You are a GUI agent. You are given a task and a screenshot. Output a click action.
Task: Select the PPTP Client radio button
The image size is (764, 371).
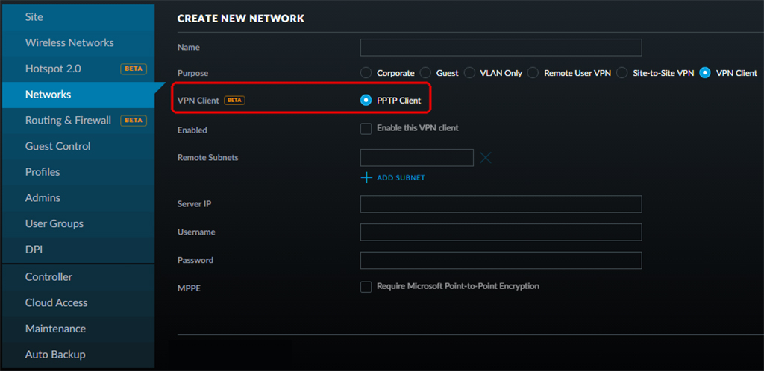pyautogui.click(x=366, y=101)
